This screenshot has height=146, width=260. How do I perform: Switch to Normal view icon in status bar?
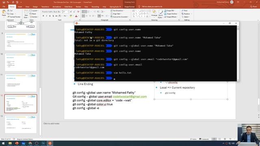[x=214, y=139]
